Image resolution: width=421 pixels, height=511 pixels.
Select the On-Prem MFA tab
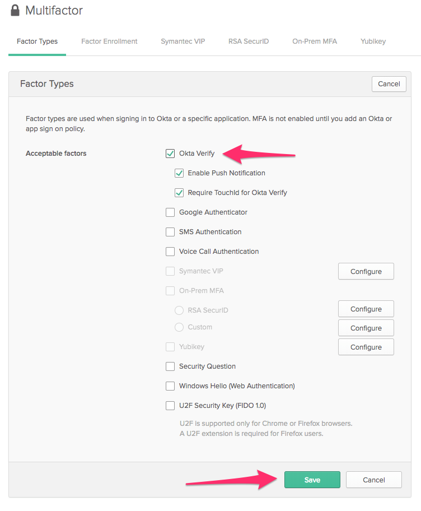point(315,41)
